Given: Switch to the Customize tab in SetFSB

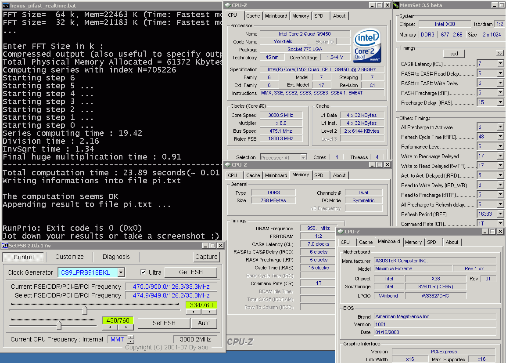Looking at the screenshot, I should click(69, 257).
